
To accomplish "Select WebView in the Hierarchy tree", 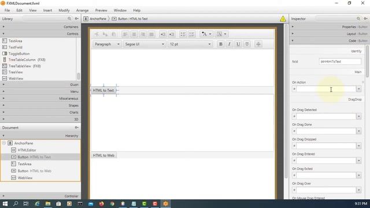I will (x=25, y=178).
